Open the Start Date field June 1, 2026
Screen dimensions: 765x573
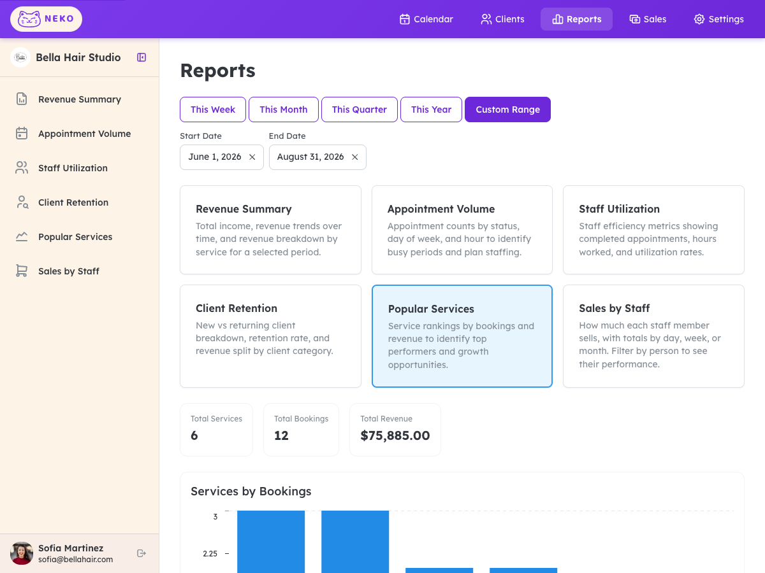(x=222, y=157)
